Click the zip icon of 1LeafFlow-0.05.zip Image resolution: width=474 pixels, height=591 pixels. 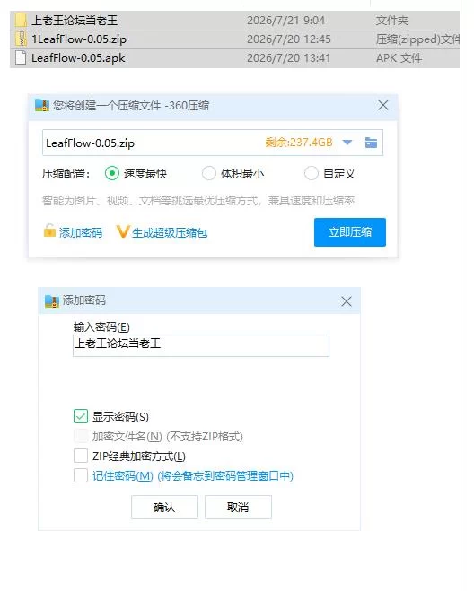[x=22, y=39]
